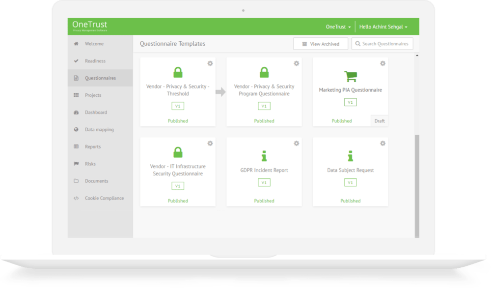Click lock icon on Program Questionnaire card
The width and height of the screenshot is (491, 288).
[x=264, y=72]
